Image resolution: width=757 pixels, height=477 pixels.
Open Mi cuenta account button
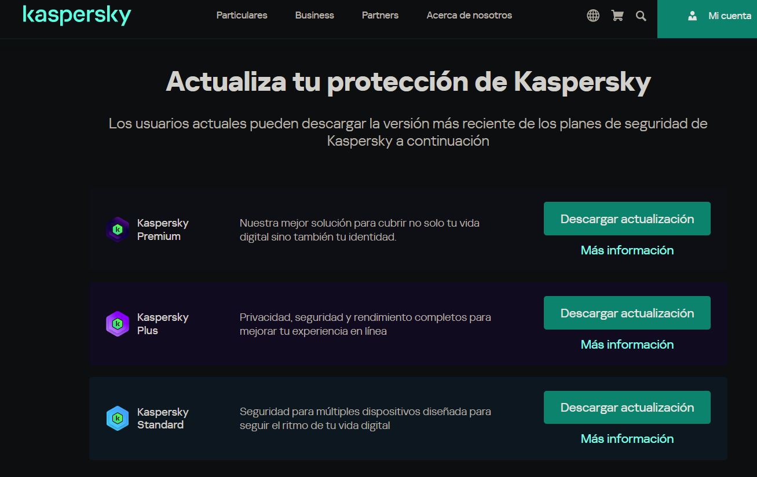click(x=707, y=19)
